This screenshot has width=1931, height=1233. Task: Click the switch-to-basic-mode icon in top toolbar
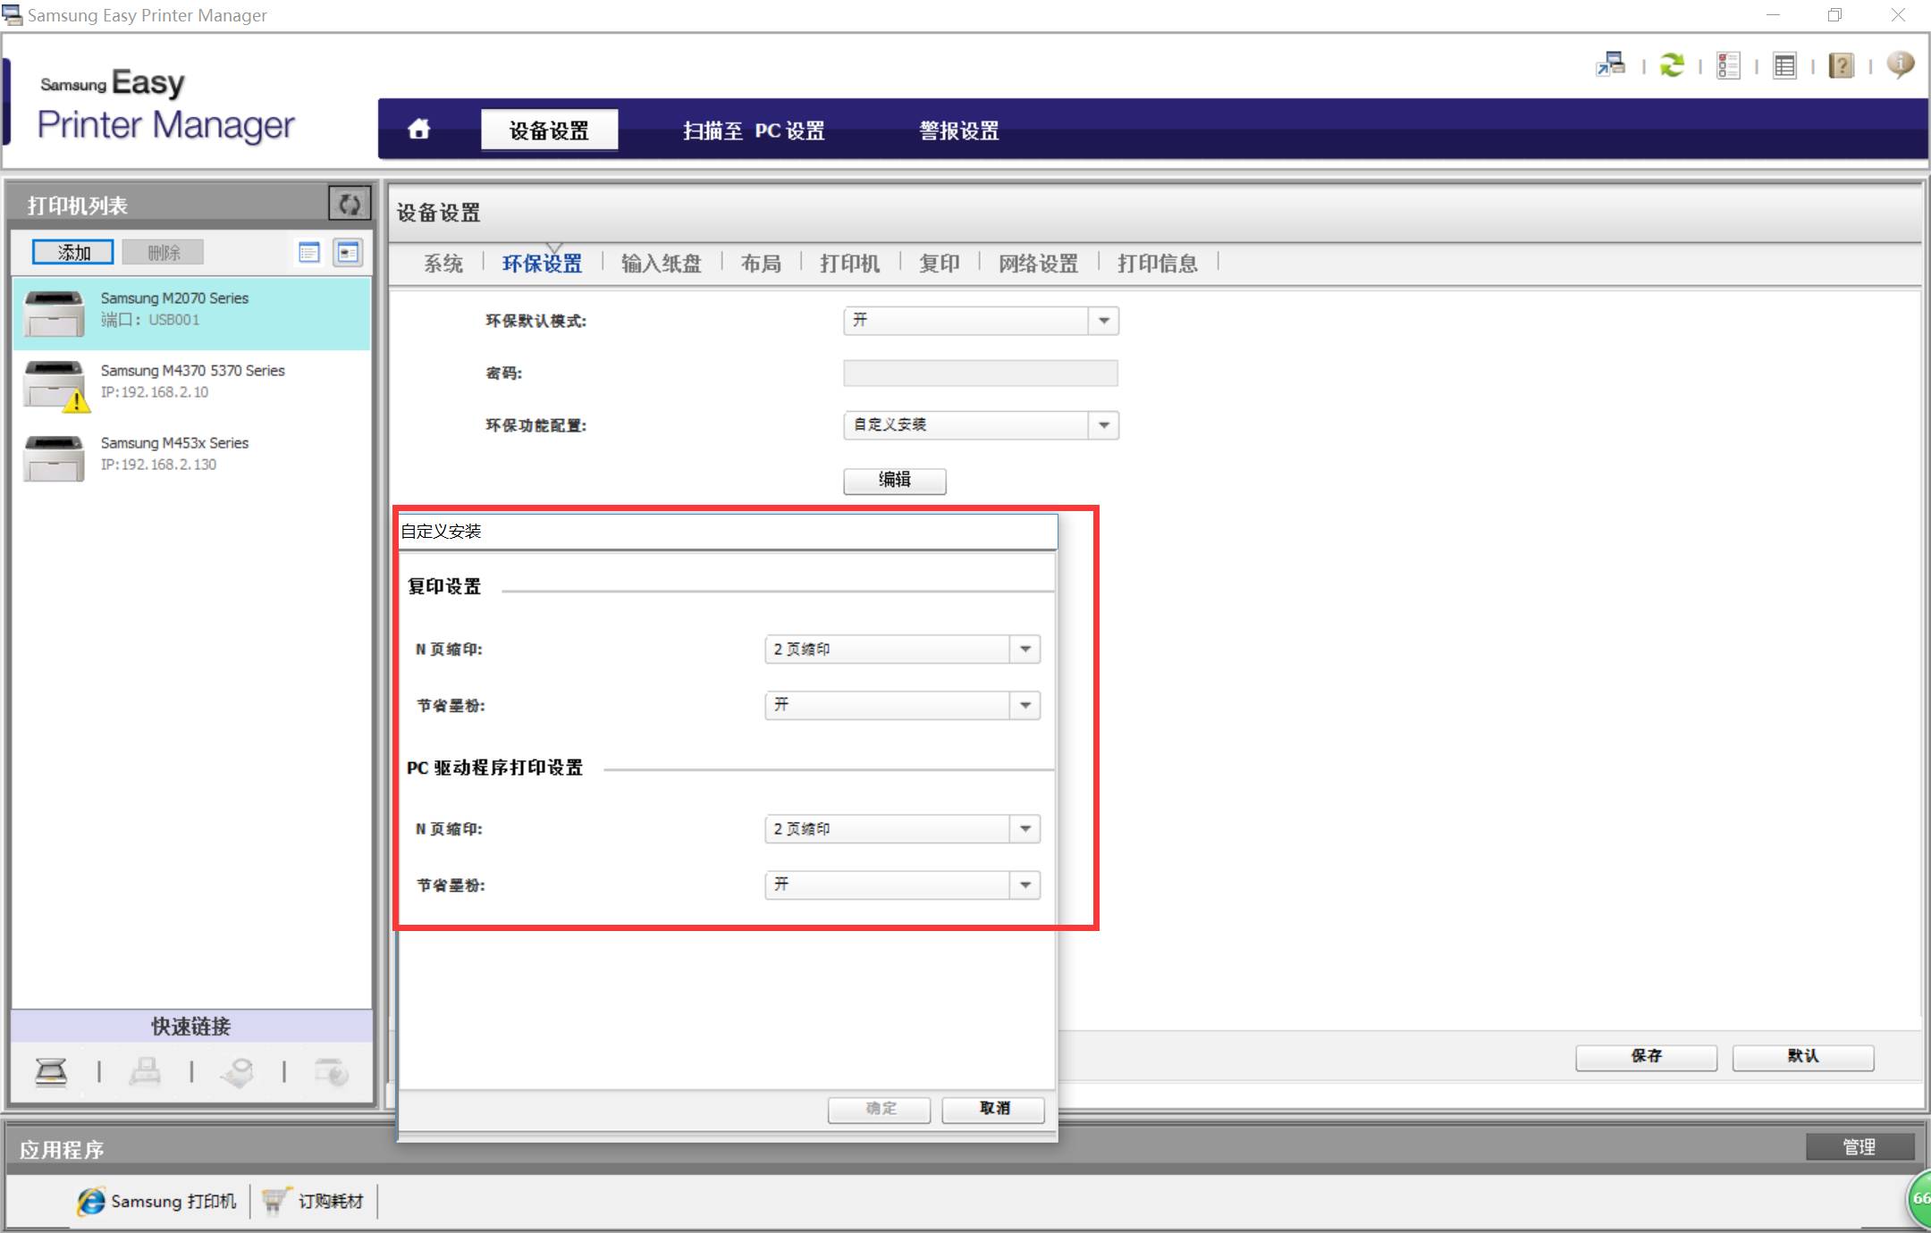pos(1611,65)
